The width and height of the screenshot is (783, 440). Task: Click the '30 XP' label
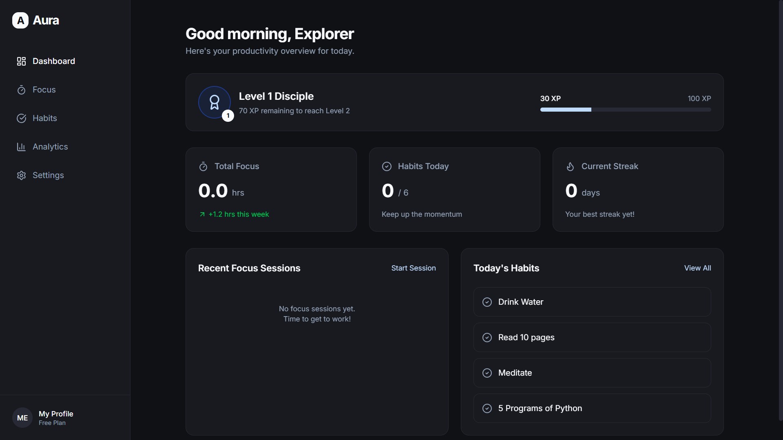coord(551,99)
